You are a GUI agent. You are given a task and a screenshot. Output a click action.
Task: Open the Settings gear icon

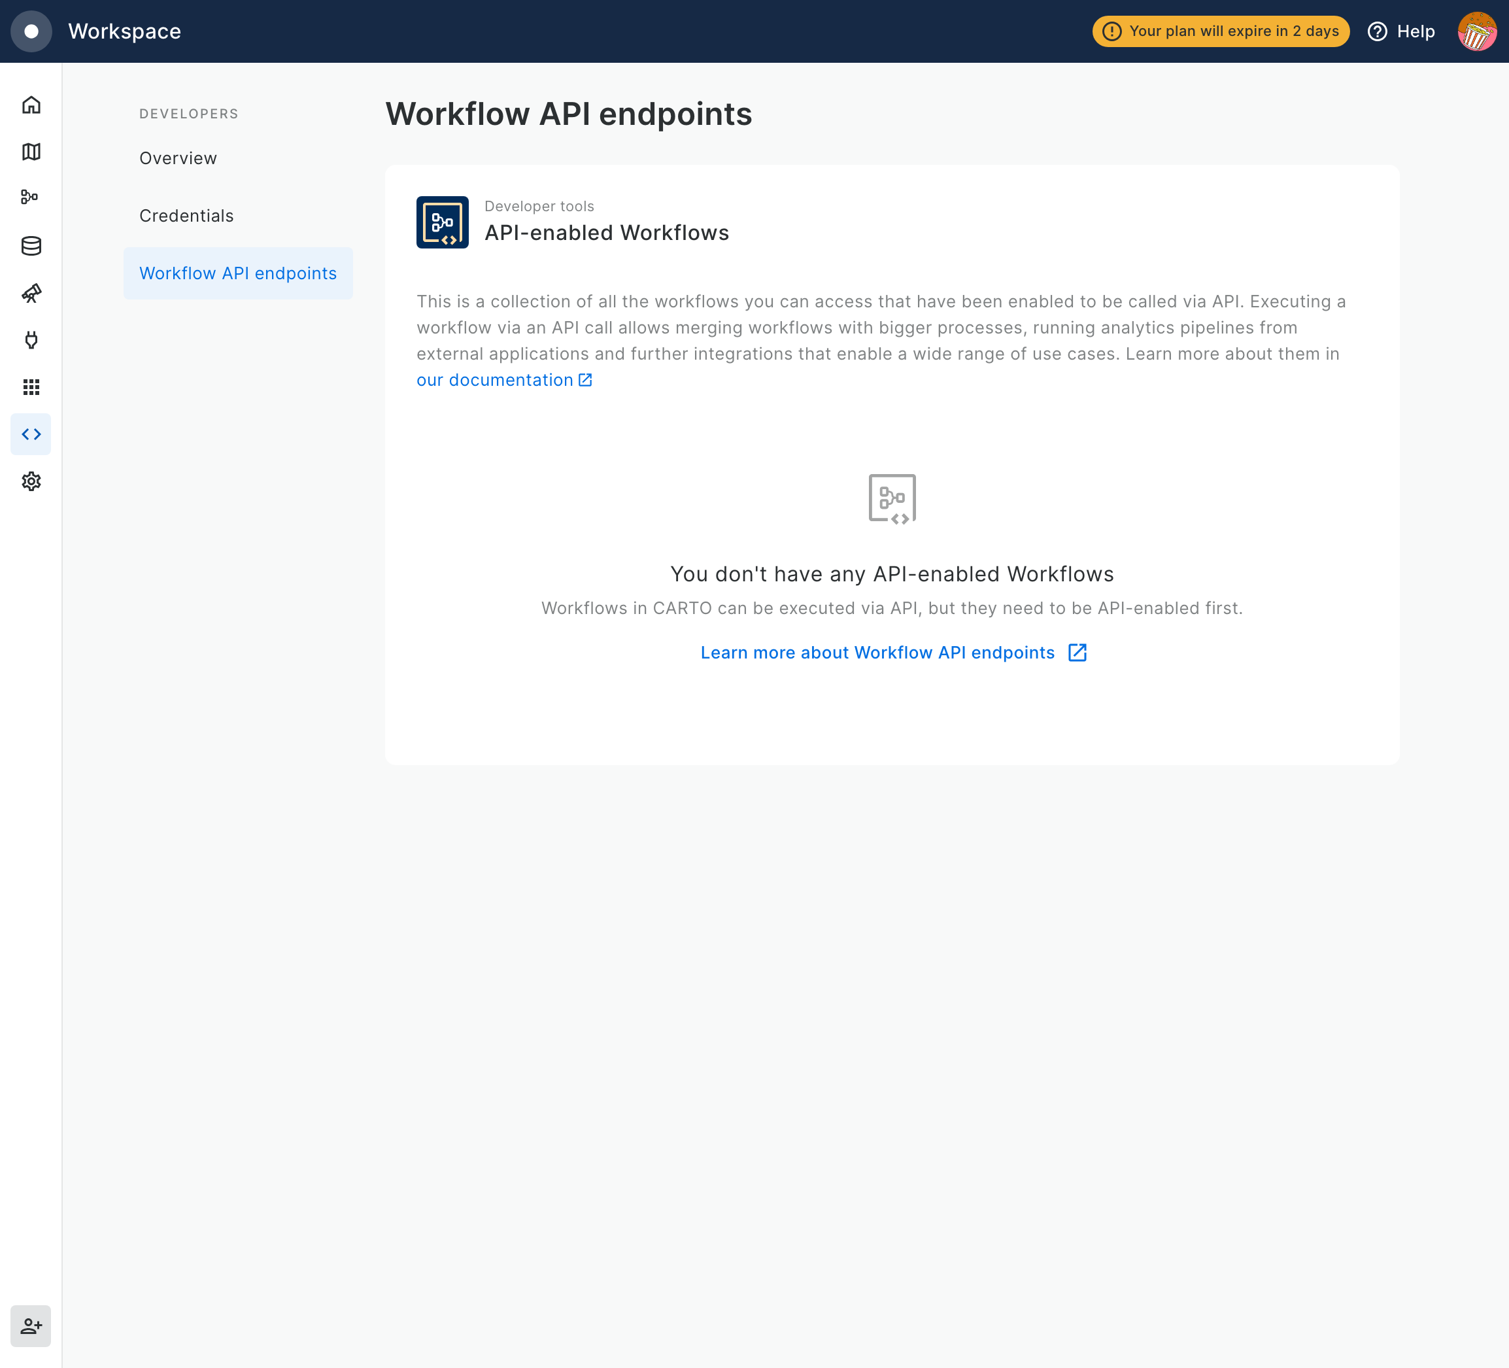31,481
